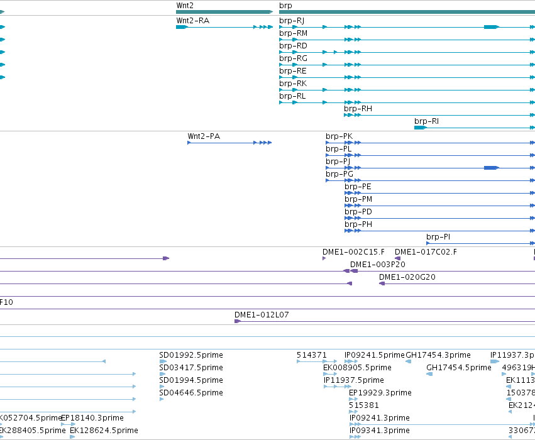Screen dimensions: 535x440
Task: Click the first exon of Wnt2-RA
Action: [182, 27]
